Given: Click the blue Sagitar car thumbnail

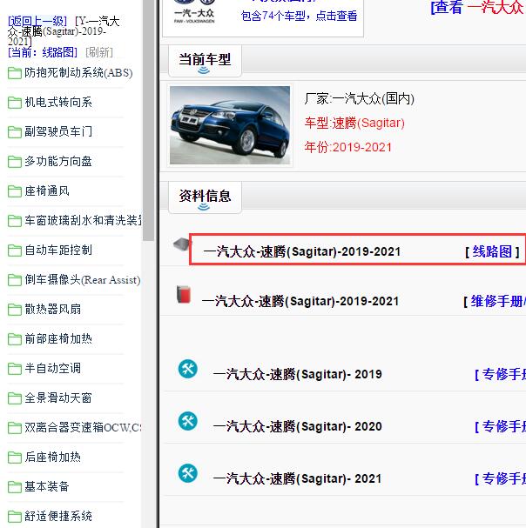Looking at the screenshot, I should tap(230, 125).
